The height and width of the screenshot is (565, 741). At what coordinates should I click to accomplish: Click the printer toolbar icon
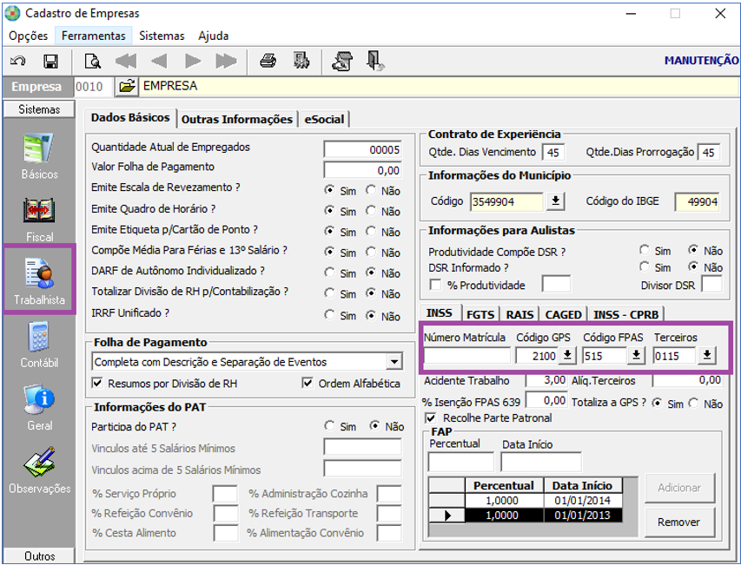pyautogui.click(x=268, y=62)
